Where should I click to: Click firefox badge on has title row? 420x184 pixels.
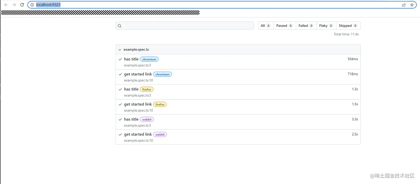click(x=147, y=89)
